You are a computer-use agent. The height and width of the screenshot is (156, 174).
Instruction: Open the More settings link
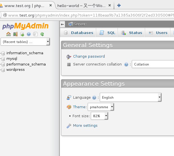click(x=85, y=126)
